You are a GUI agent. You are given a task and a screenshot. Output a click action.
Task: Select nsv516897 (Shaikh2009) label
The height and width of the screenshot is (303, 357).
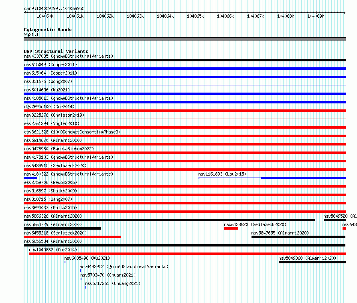click(x=51, y=191)
